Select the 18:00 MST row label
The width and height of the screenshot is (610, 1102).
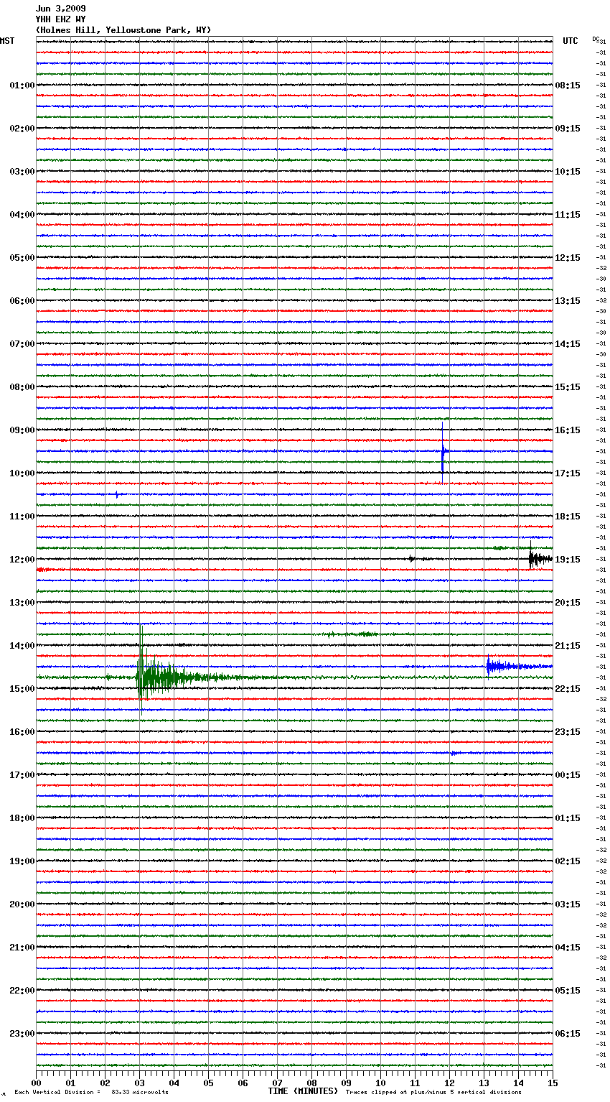point(22,818)
